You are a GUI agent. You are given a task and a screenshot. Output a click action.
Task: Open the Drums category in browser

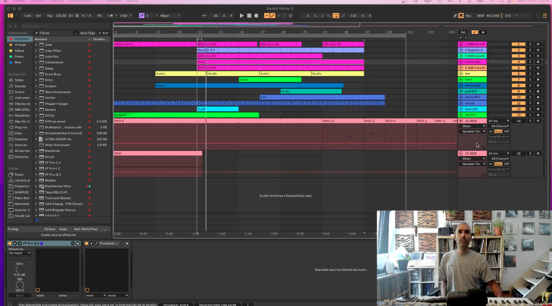pyautogui.click(x=19, y=92)
